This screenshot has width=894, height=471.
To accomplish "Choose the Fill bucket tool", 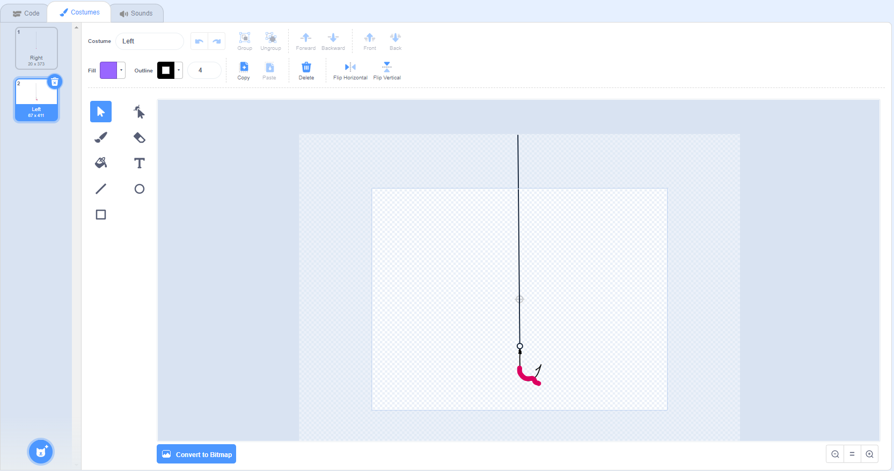I will (101, 163).
